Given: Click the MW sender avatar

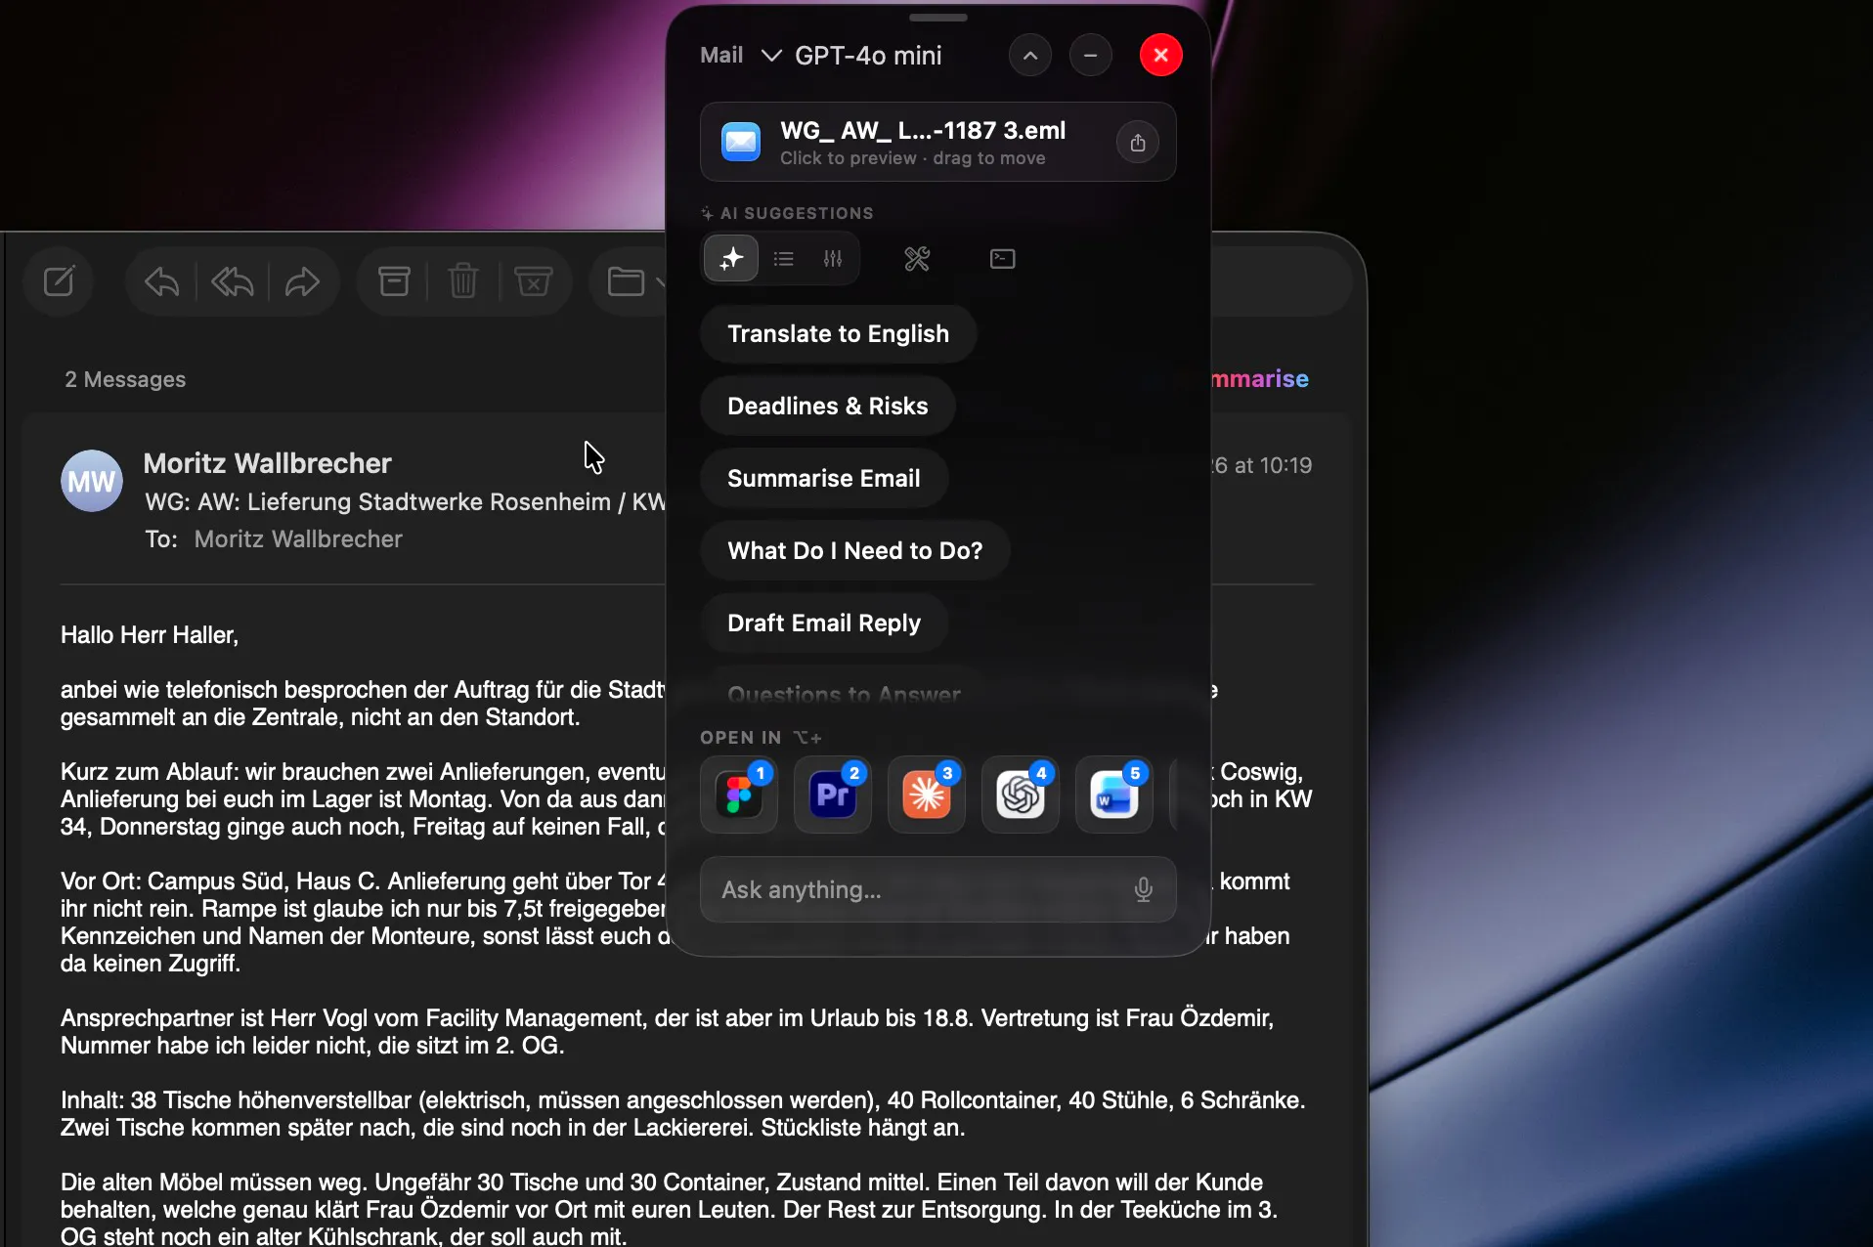Looking at the screenshot, I should pyautogui.click(x=91, y=481).
